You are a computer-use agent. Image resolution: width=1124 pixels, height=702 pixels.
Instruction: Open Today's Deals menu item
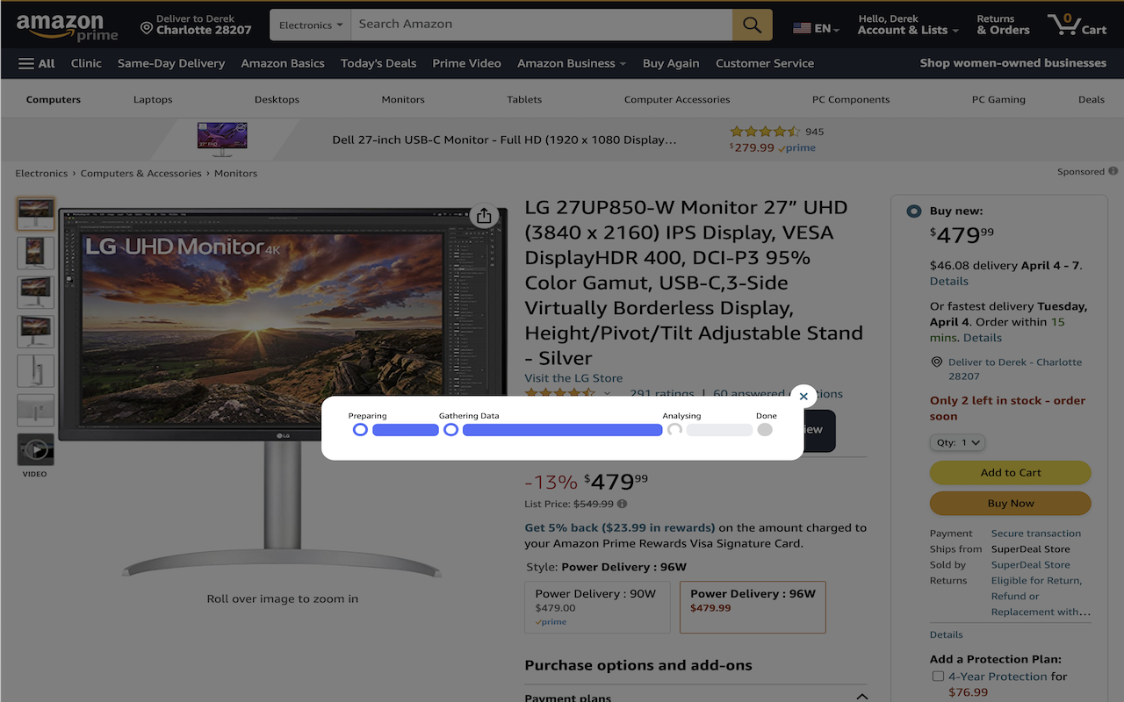point(378,63)
